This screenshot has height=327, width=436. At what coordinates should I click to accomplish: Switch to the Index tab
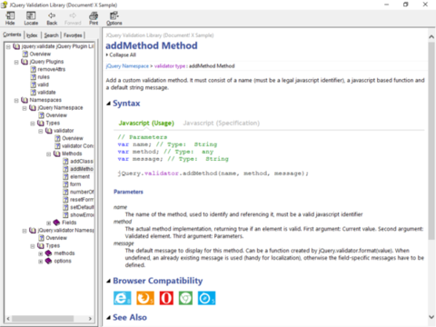coord(32,35)
